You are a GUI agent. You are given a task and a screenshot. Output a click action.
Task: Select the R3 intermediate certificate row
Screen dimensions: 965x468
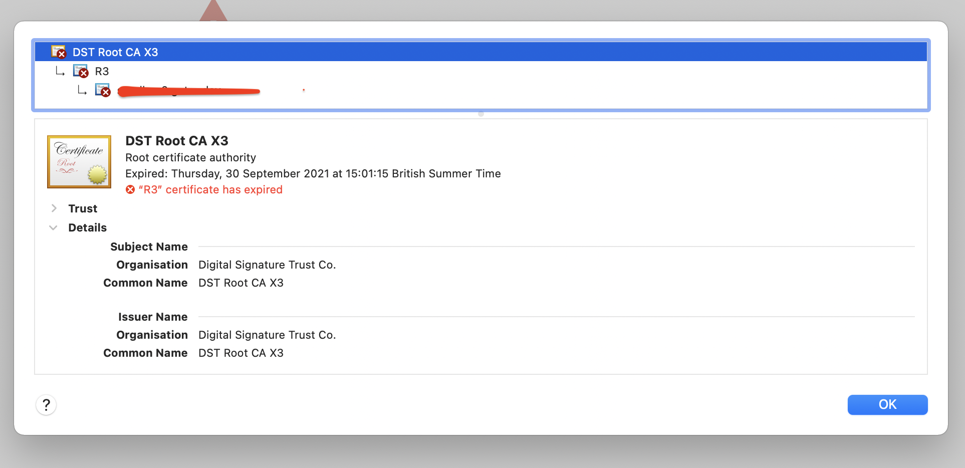click(x=481, y=71)
